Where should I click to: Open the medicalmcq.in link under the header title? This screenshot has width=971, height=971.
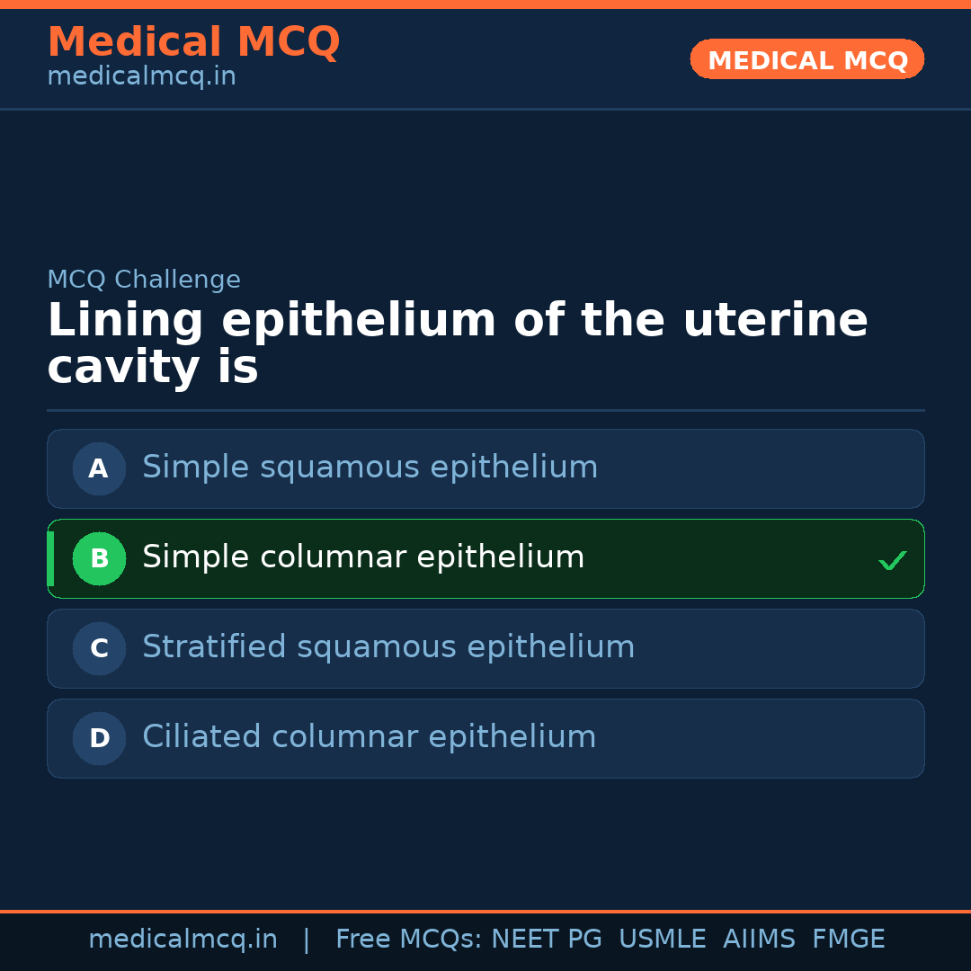pyautogui.click(x=141, y=76)
